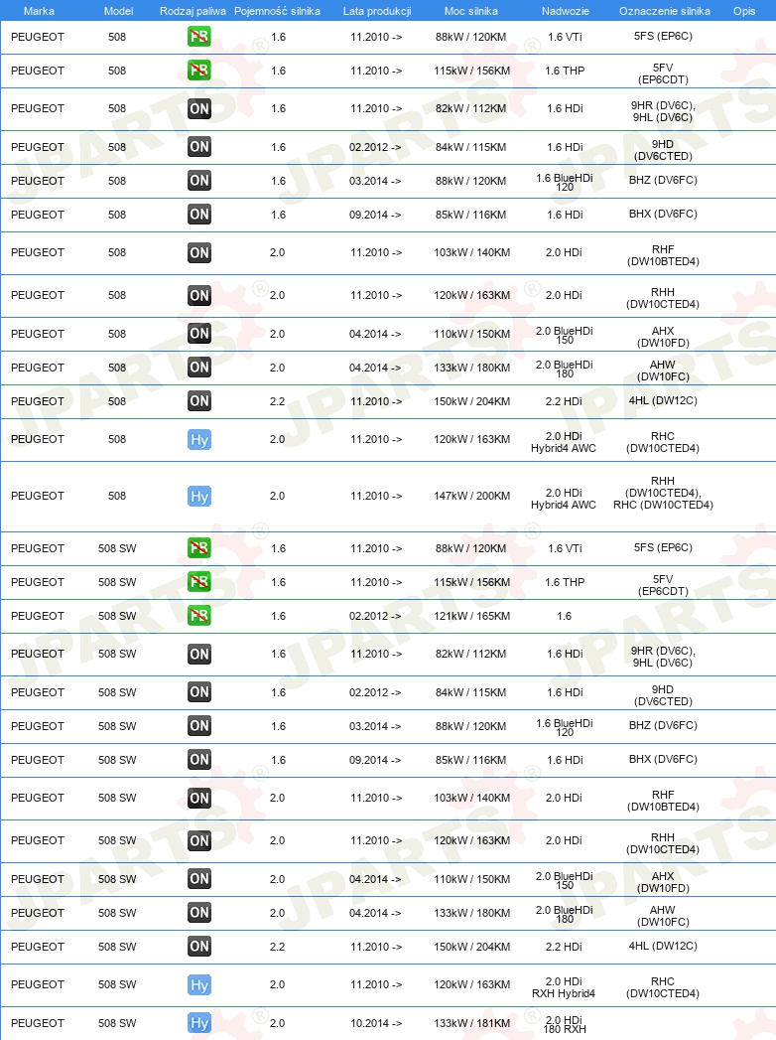
Task: Click ON diesel icon in 508 BlueHDi 150 row
Action: (199, 334)
